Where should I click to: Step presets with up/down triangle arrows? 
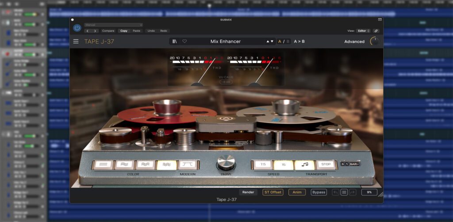[x=270, y=41]
